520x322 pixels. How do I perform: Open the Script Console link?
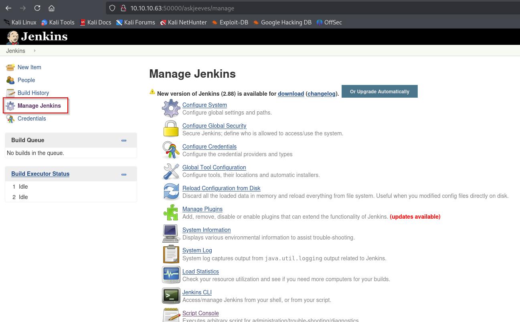pos(200,313)
